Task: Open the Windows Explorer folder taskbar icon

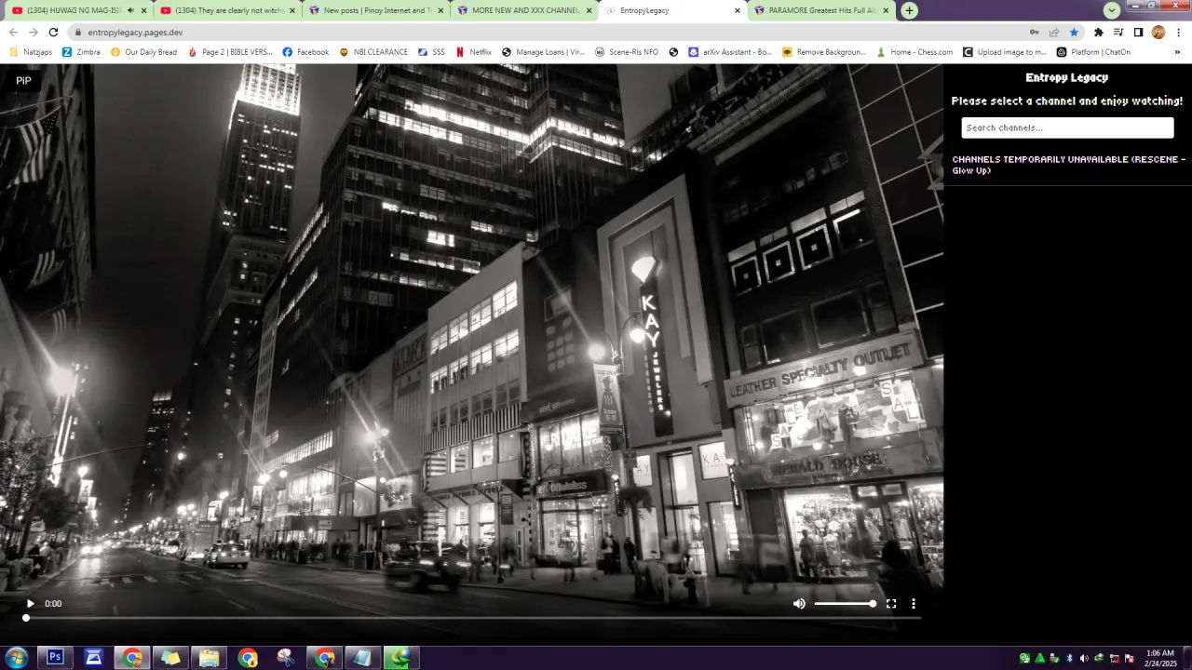Action: [209, 658]
